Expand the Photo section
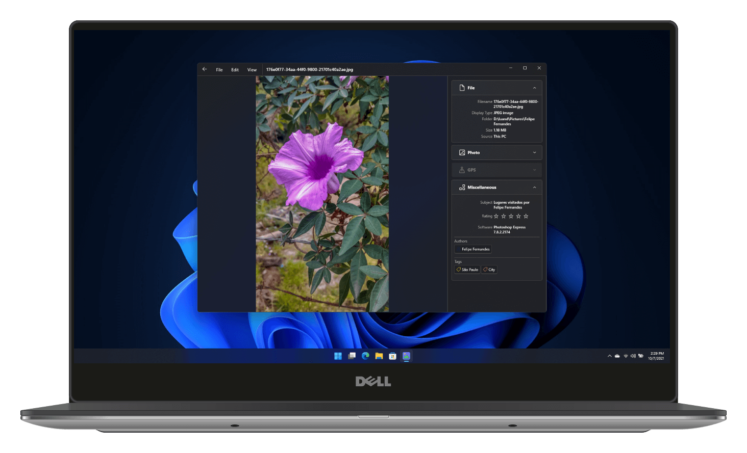The height and width of the screenshot is (453, 747). tap(534, 152)
